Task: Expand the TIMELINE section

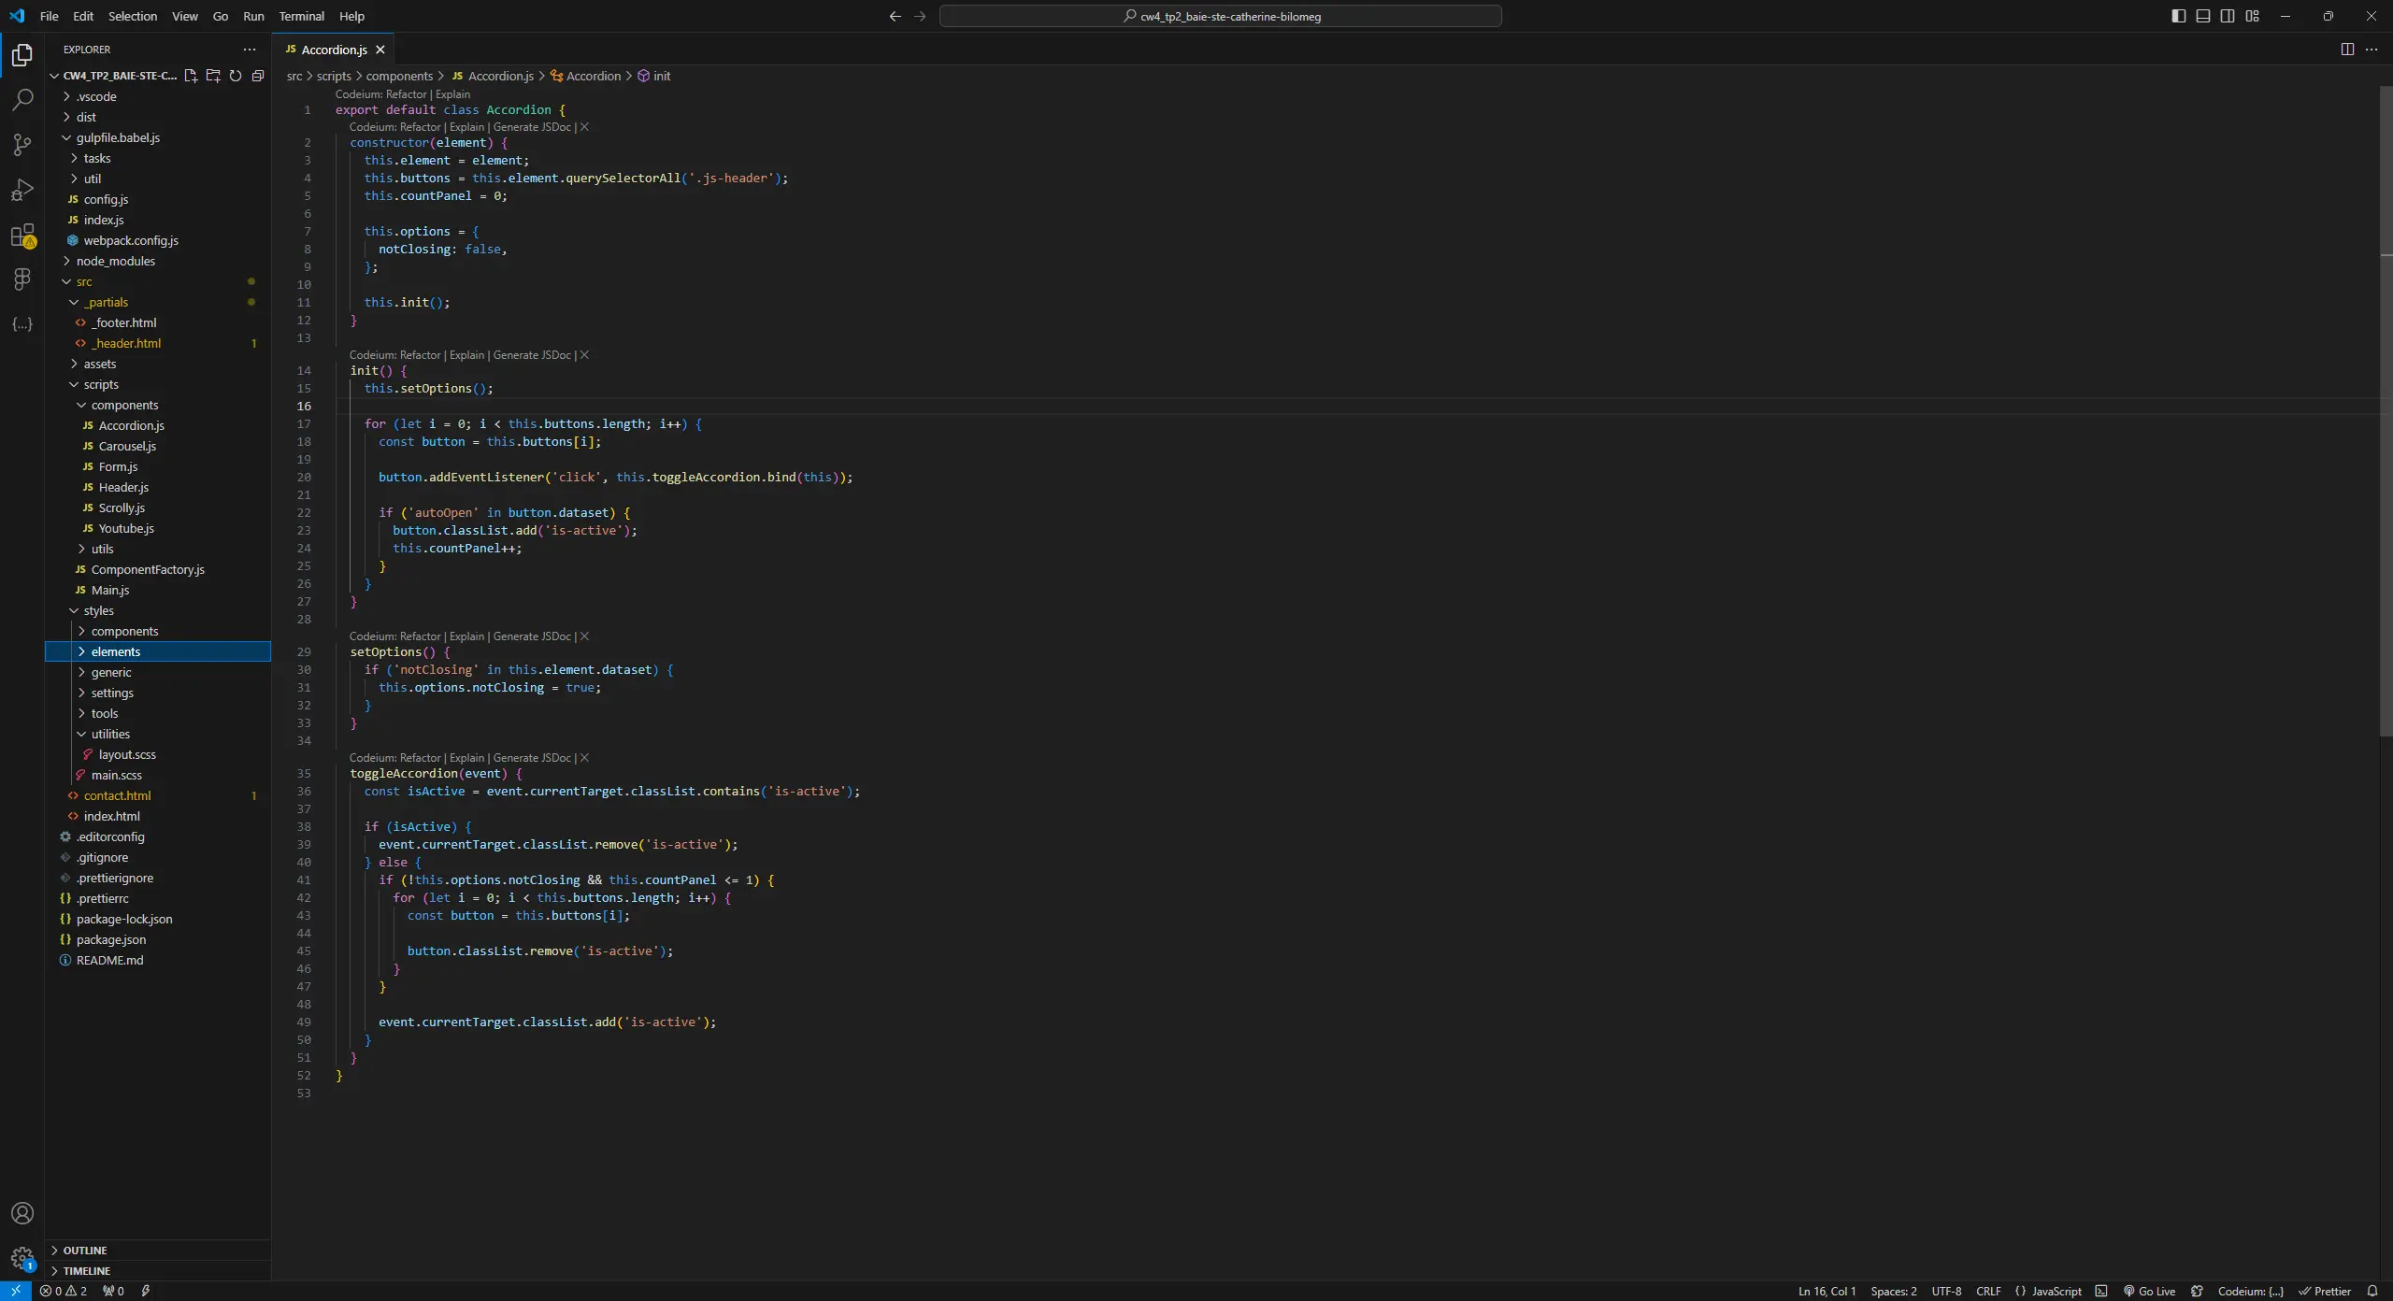Action: coord(89,1270)
